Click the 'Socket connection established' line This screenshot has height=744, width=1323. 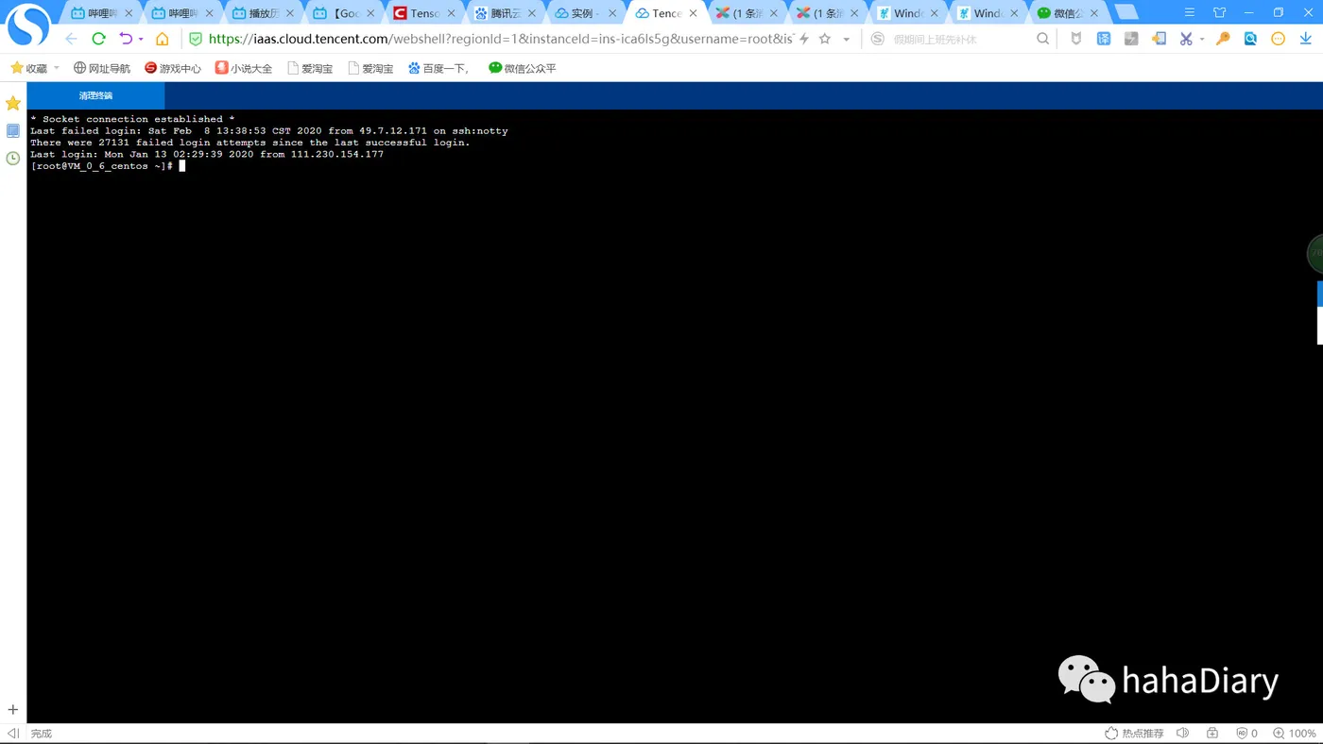click(x=132, y=119)
